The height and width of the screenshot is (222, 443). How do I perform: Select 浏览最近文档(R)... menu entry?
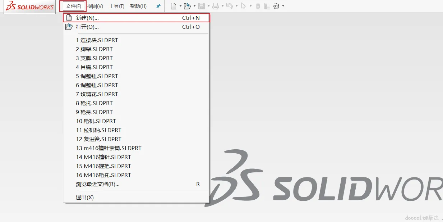coord(136,184)
